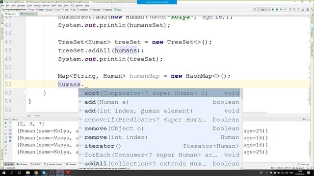Select sort(Comparator) completion suggestion

159,93
